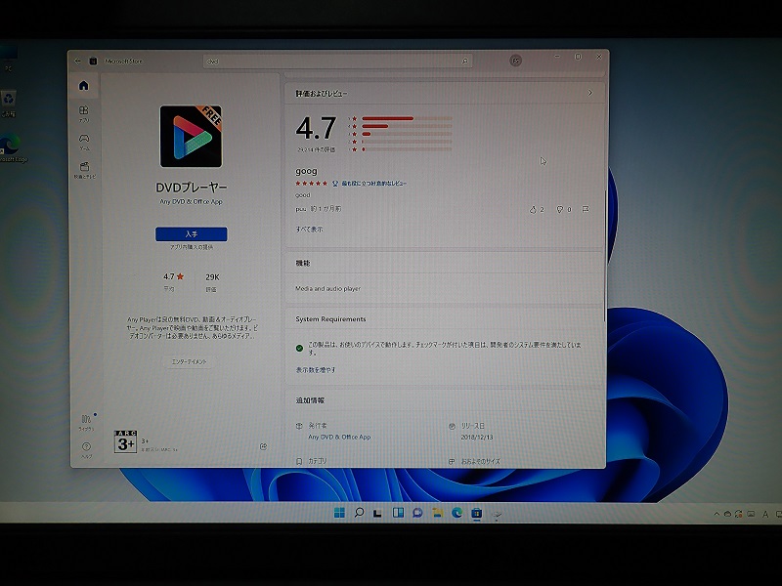Click the 3-star rating bar
This screenshot has width=782, height=586.
[407, 134]
